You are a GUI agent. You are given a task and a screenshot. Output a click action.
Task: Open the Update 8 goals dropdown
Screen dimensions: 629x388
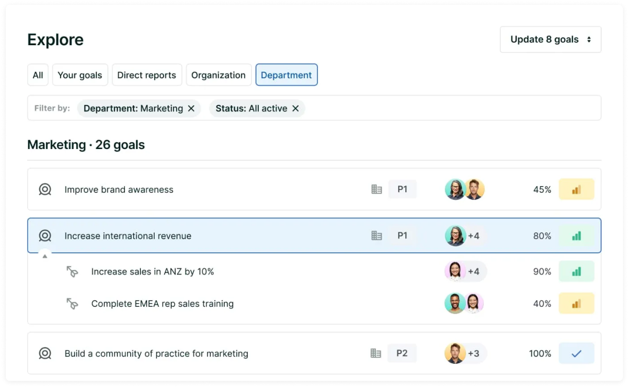(x=550, y=40)
